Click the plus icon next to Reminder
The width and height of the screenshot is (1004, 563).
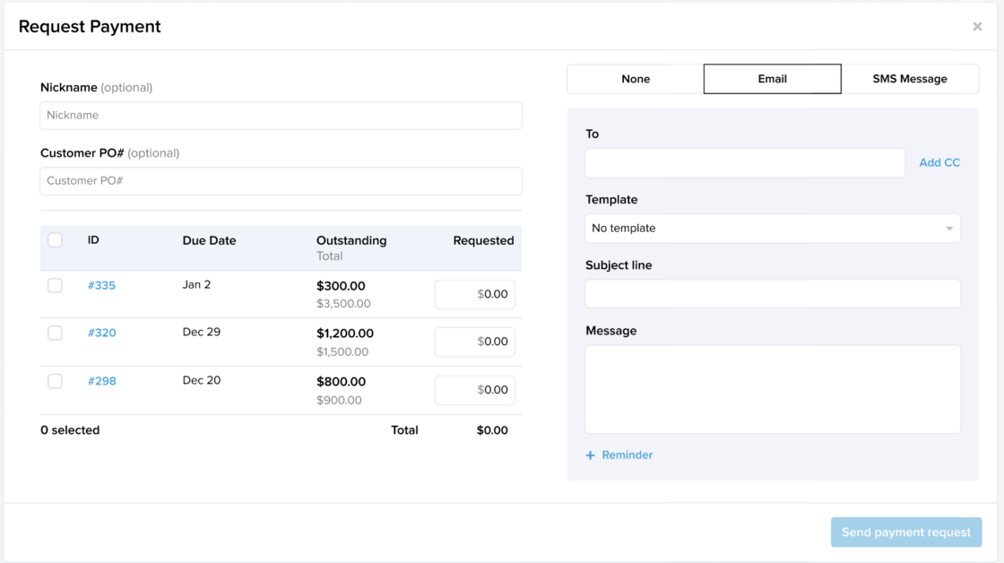click(x=590, y=455)
